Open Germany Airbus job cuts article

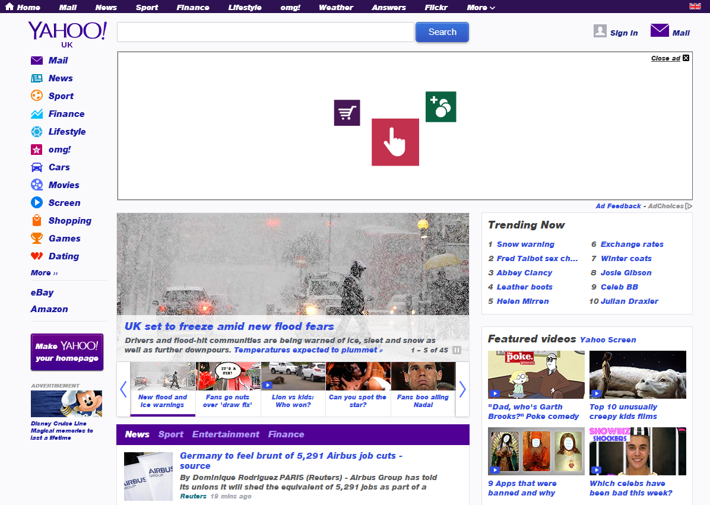291,460
